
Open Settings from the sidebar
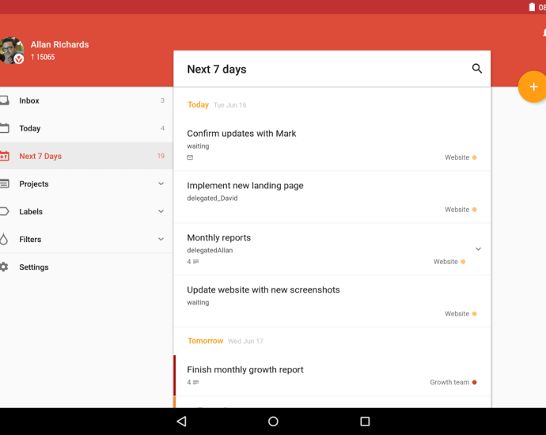click(86, 267)
